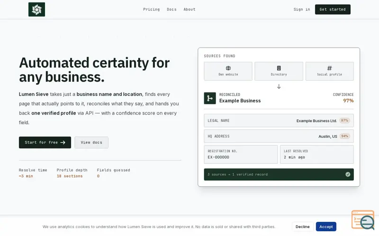The image size is (379, 236).
Task: Click the REGISTRATION NO. label
Action: coord(222,151)
